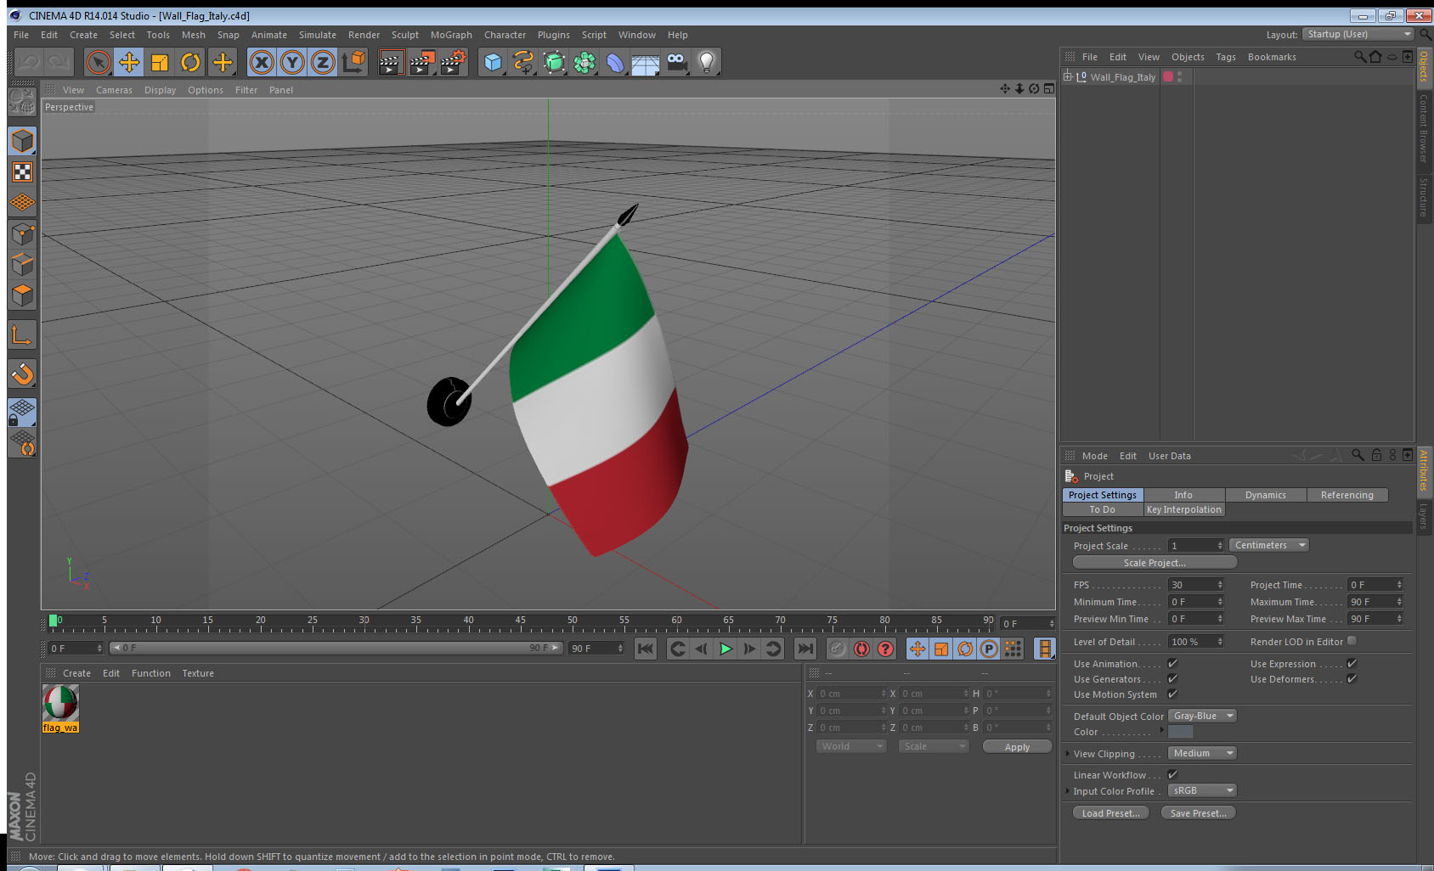
Task: Jump to the start of animation
Action: (x=646, y=649)
